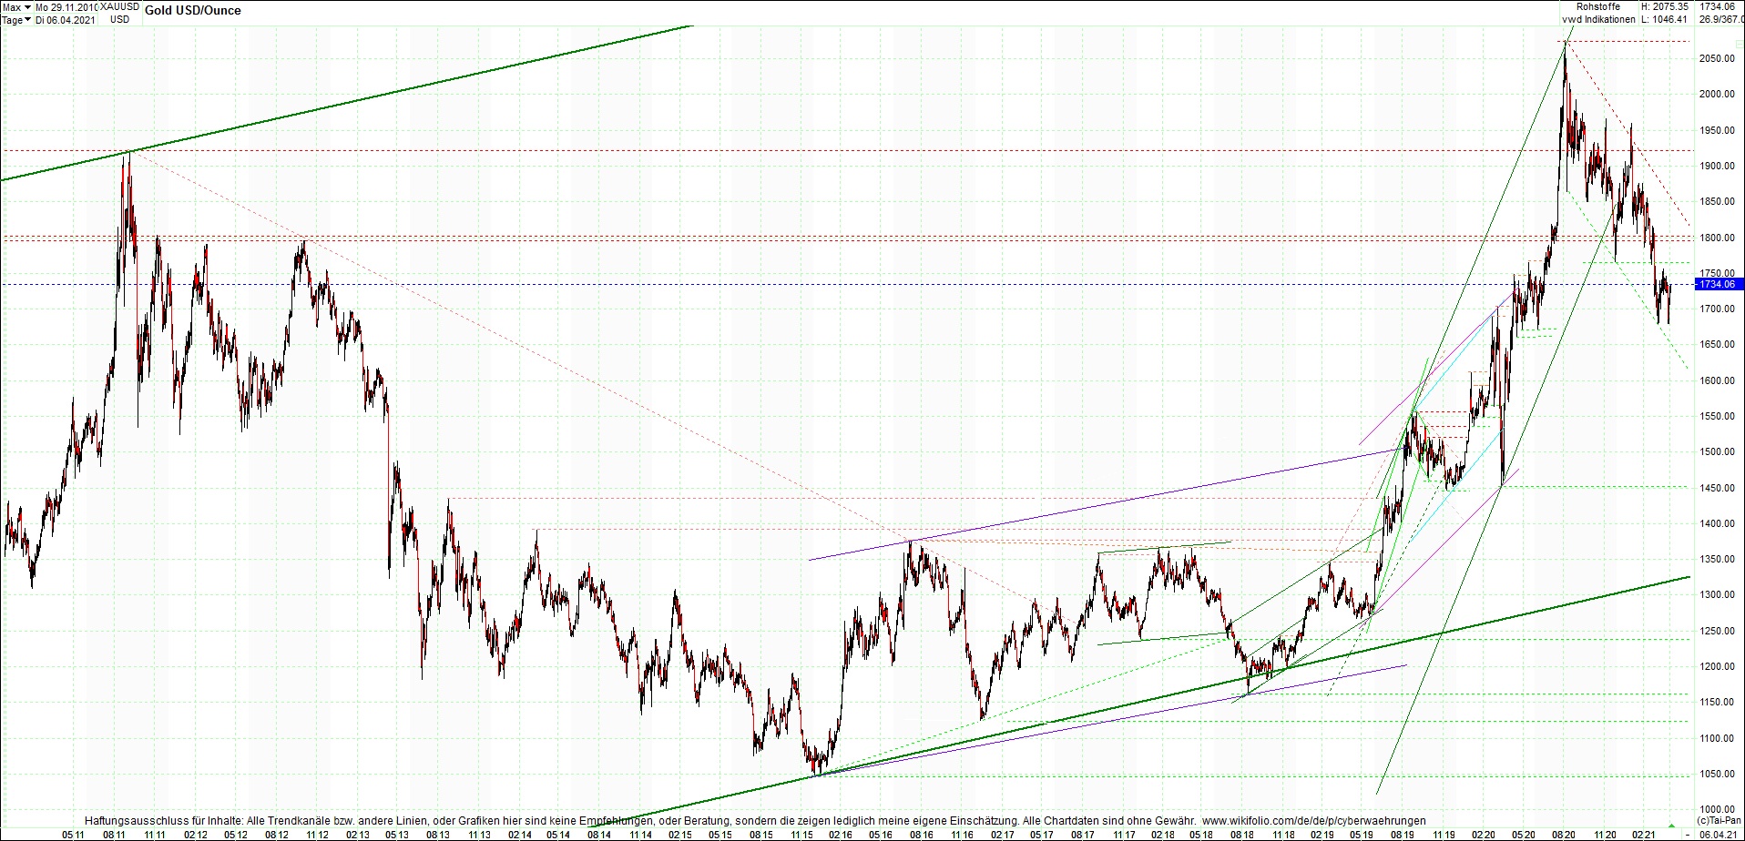This screenshot has width=1745, height=841.
Task: Click the 05.13 time axis label
Action: 397,835
